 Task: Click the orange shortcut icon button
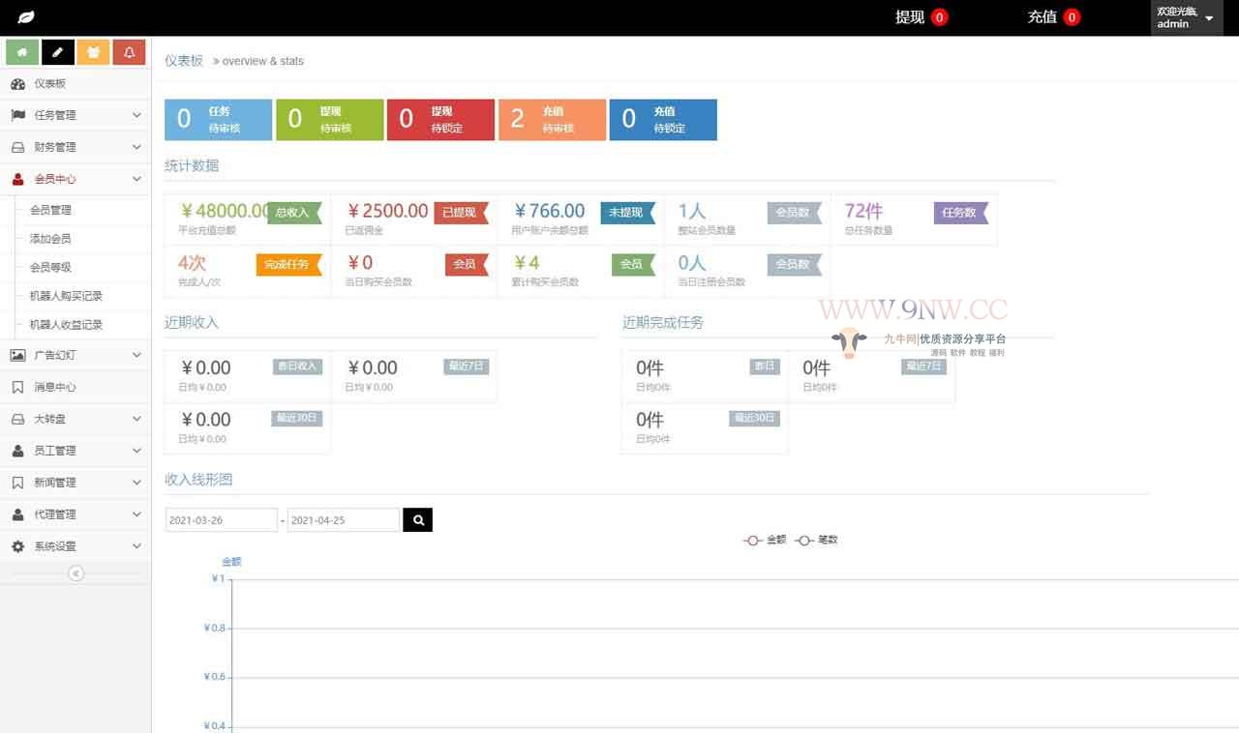tap(93, 52)
